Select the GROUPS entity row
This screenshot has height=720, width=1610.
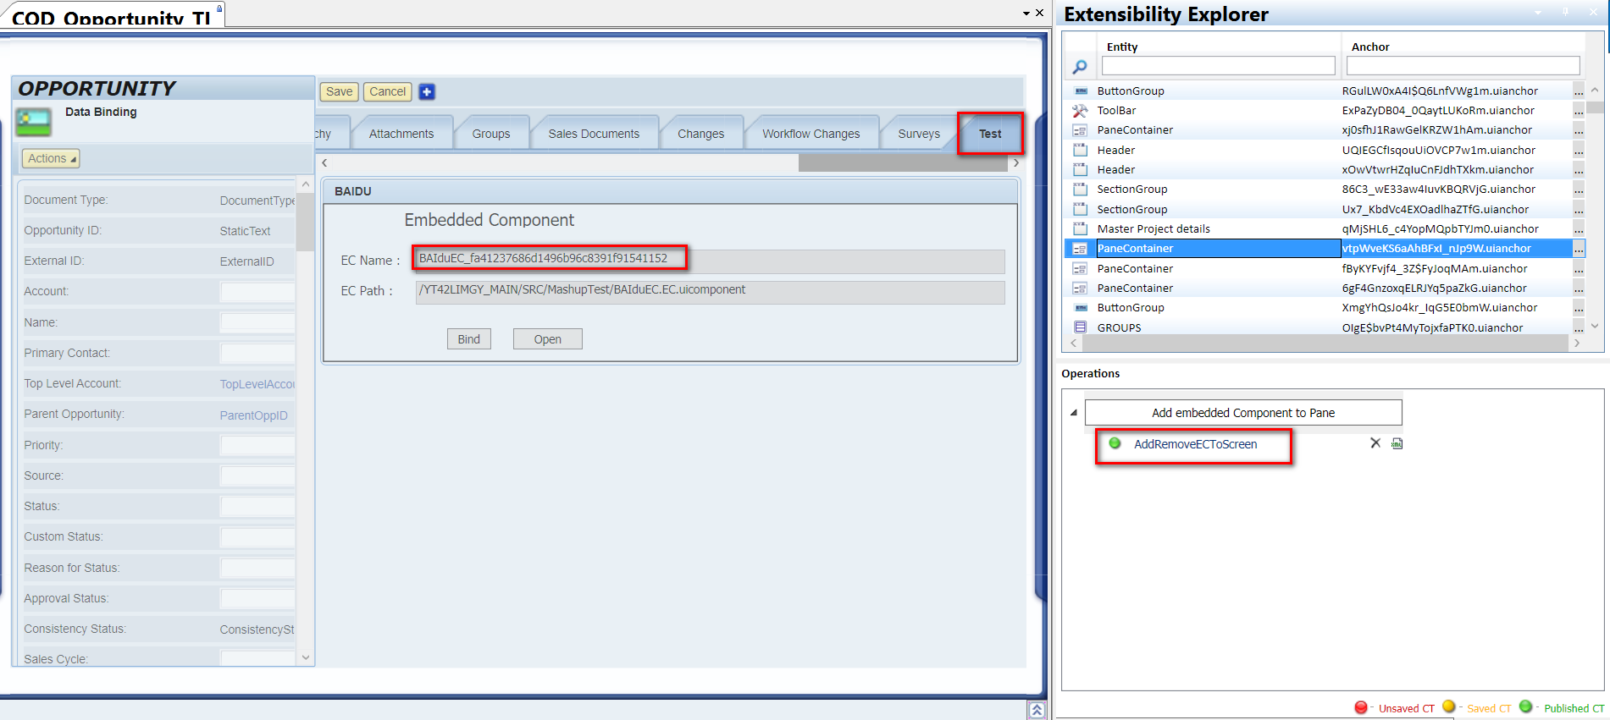tap(1325, 327)
